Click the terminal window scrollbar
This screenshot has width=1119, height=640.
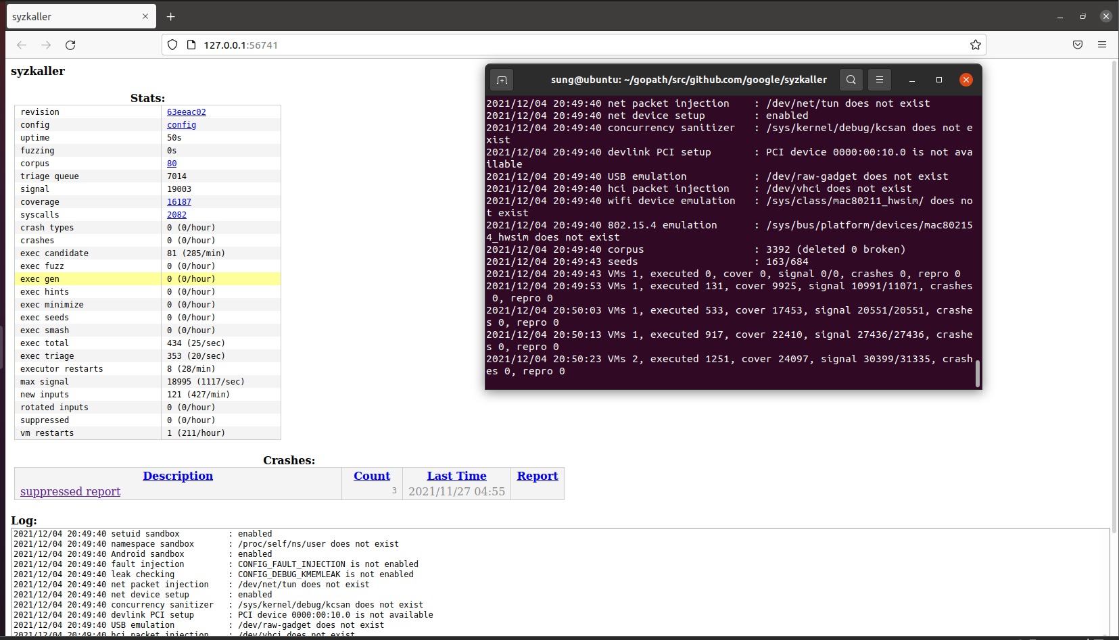click(978, 373)
